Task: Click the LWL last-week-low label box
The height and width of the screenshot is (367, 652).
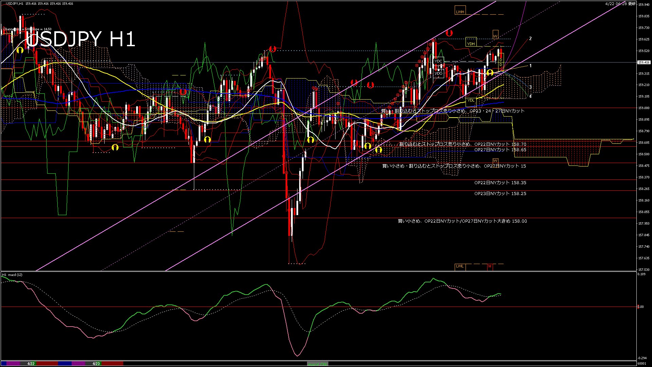Action: tap(460, 266)
